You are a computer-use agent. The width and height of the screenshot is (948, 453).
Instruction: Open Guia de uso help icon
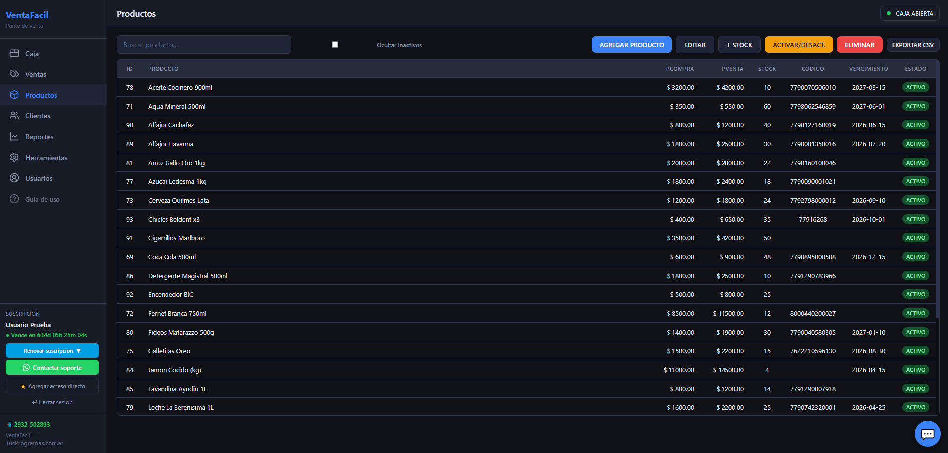click(x=14, y=199)
